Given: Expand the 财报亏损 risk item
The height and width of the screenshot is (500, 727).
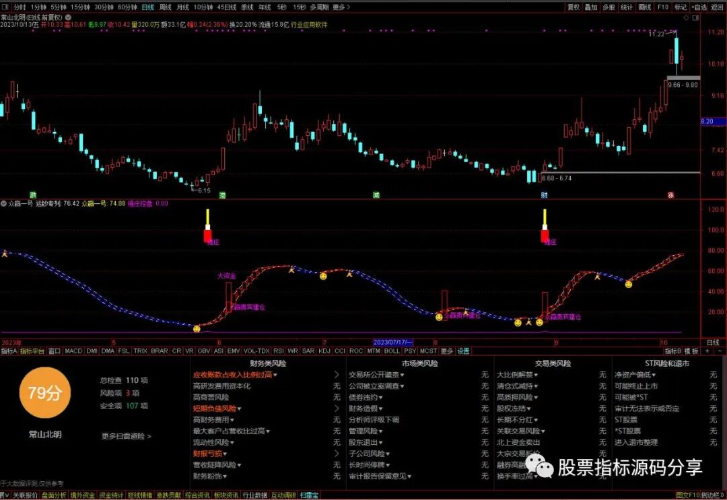Looking at the screenshot, I should pos(209,454).
